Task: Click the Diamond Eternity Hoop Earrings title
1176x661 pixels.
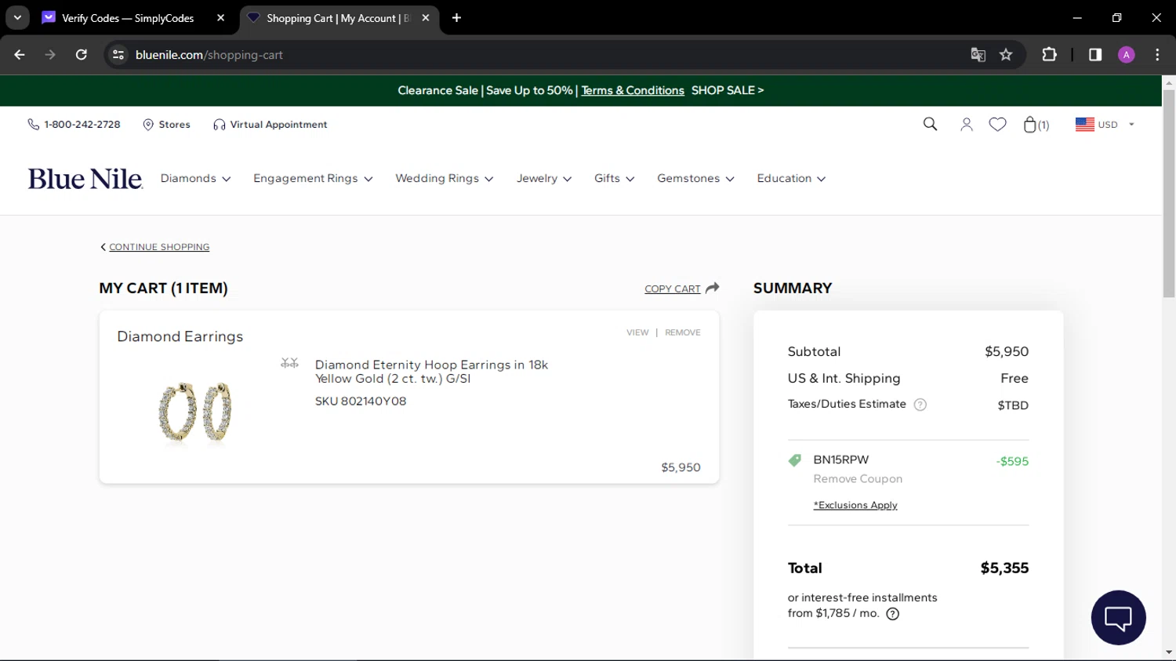Action: (x=431, y=372)
